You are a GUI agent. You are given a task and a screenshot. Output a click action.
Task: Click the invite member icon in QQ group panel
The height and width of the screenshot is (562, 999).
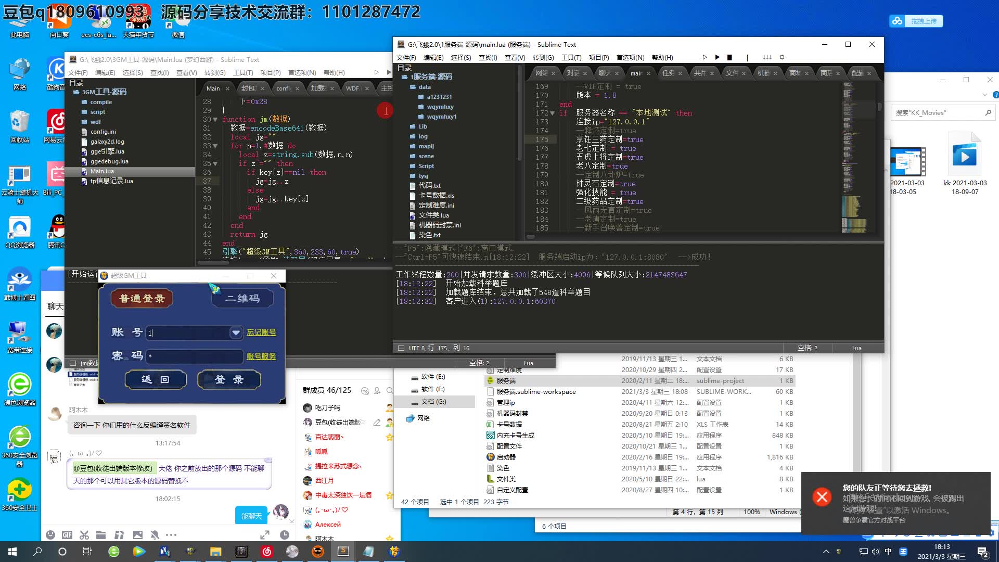(x=378, y=390)
